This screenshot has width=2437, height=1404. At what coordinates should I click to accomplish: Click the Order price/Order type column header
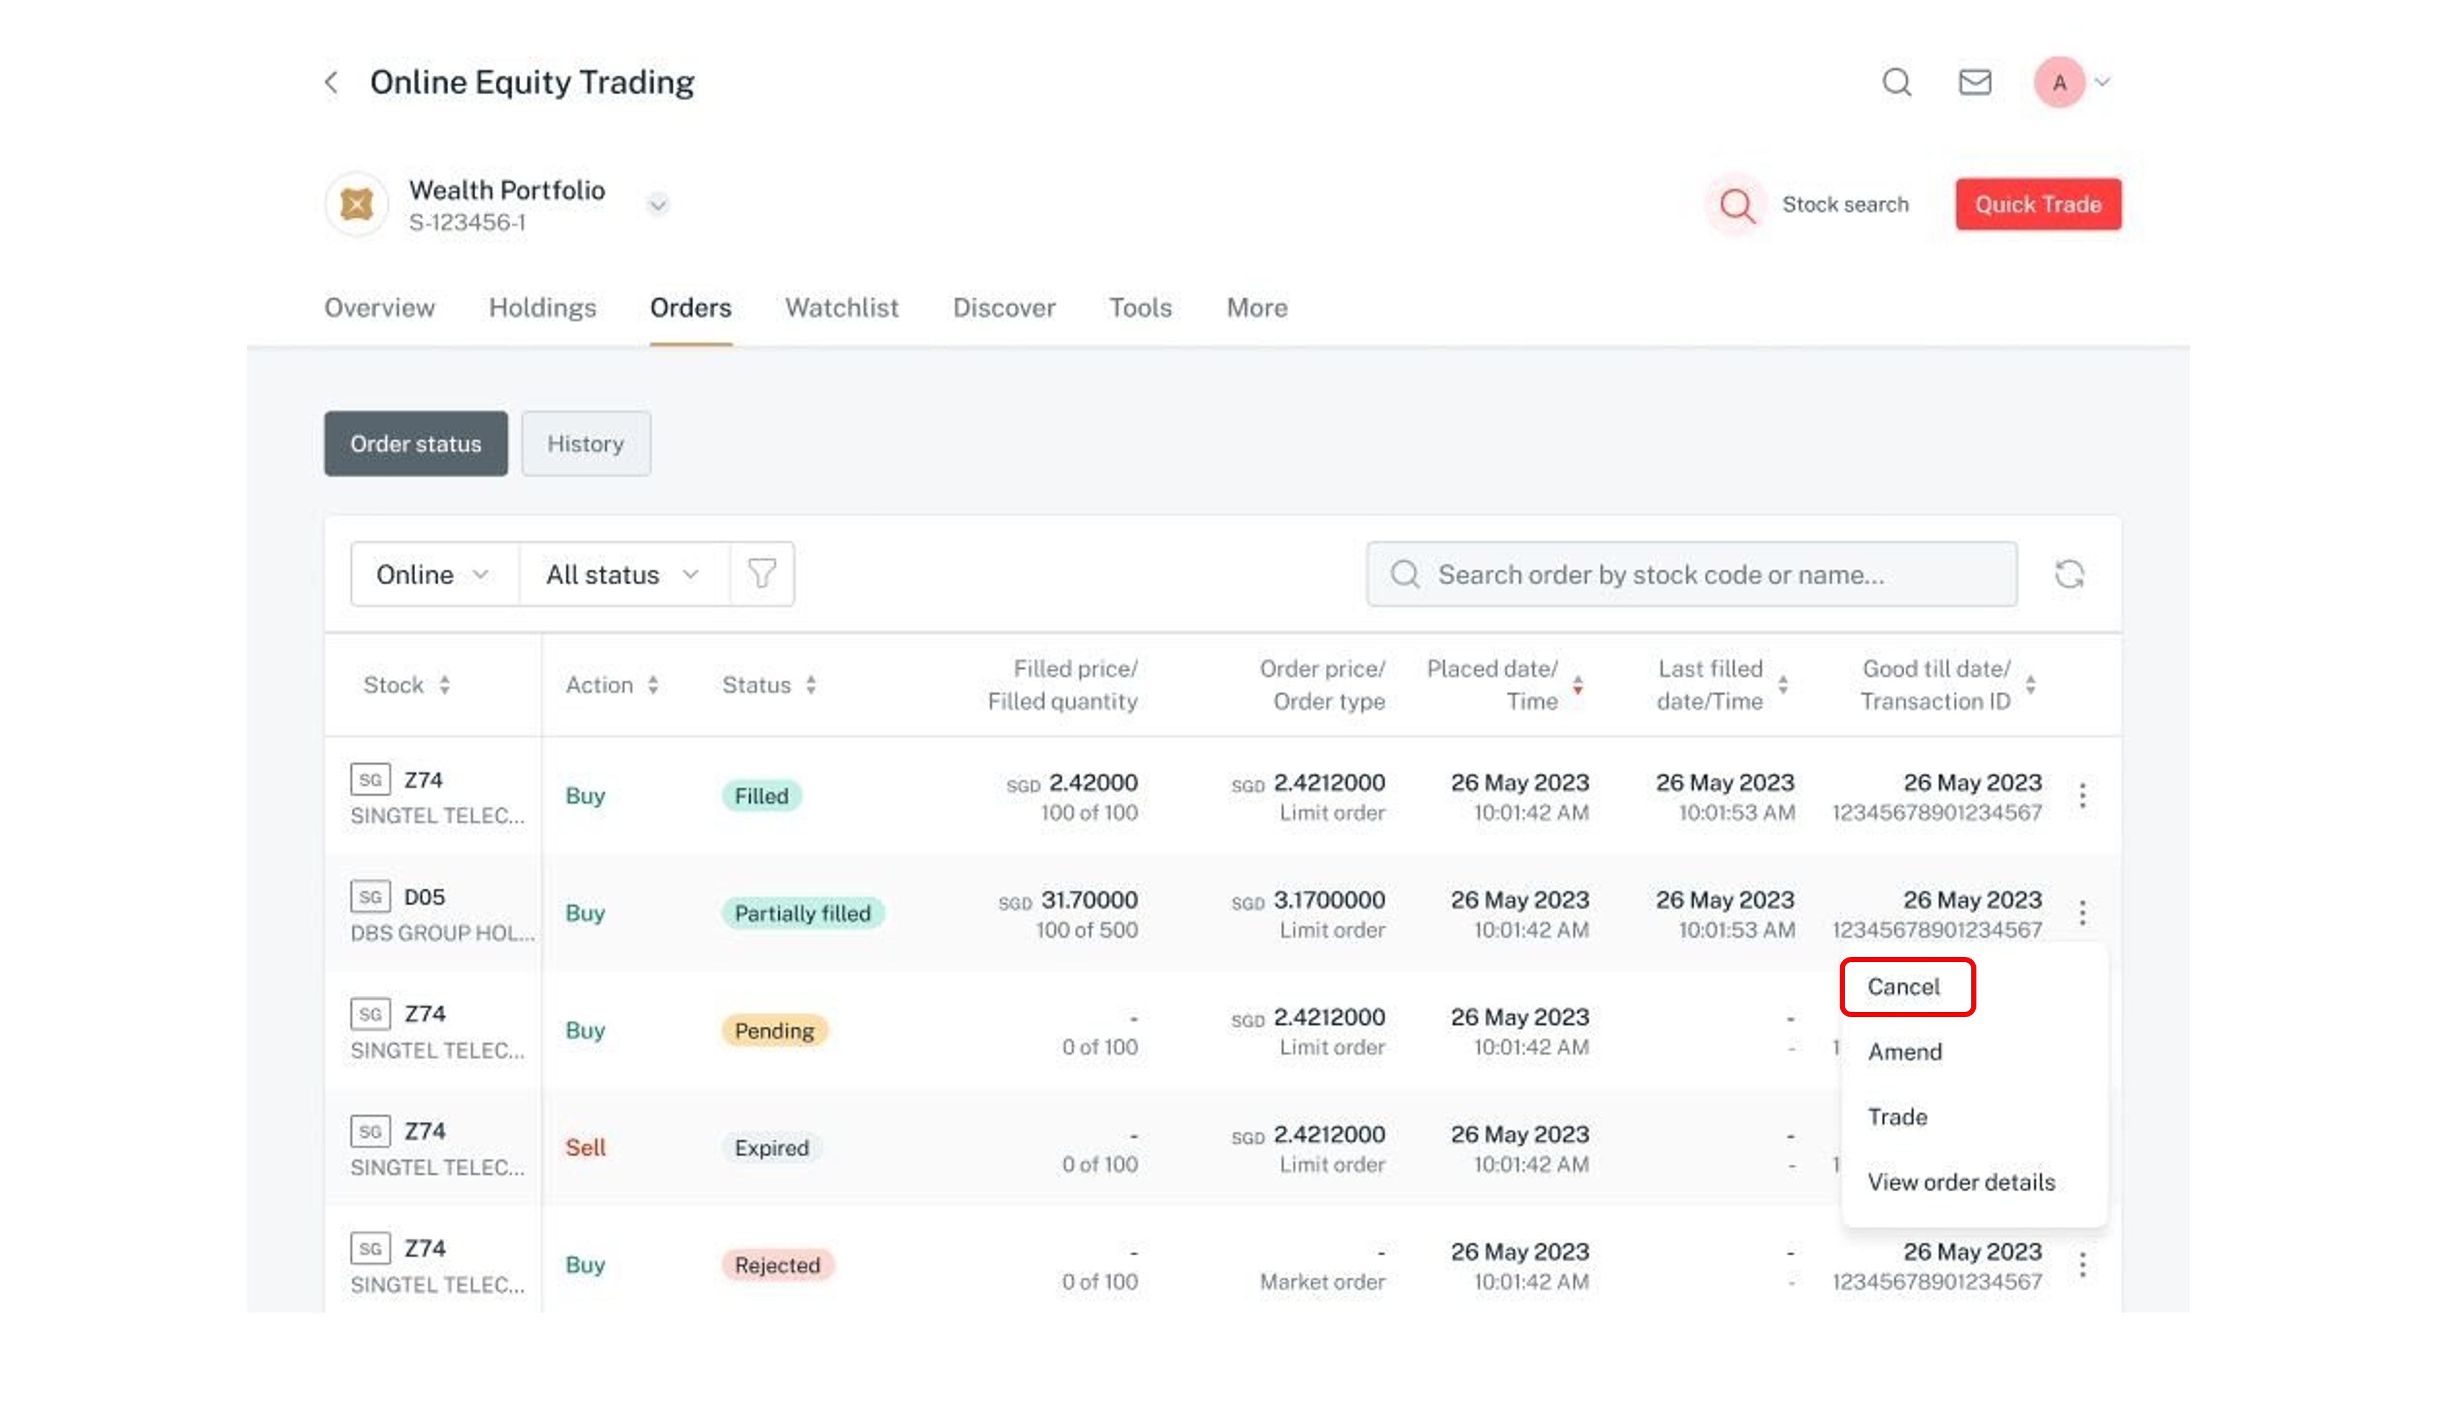click(x=1322, y=685)
